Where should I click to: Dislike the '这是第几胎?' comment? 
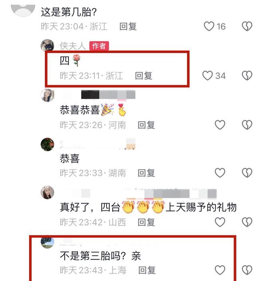[x=247, y=26]
